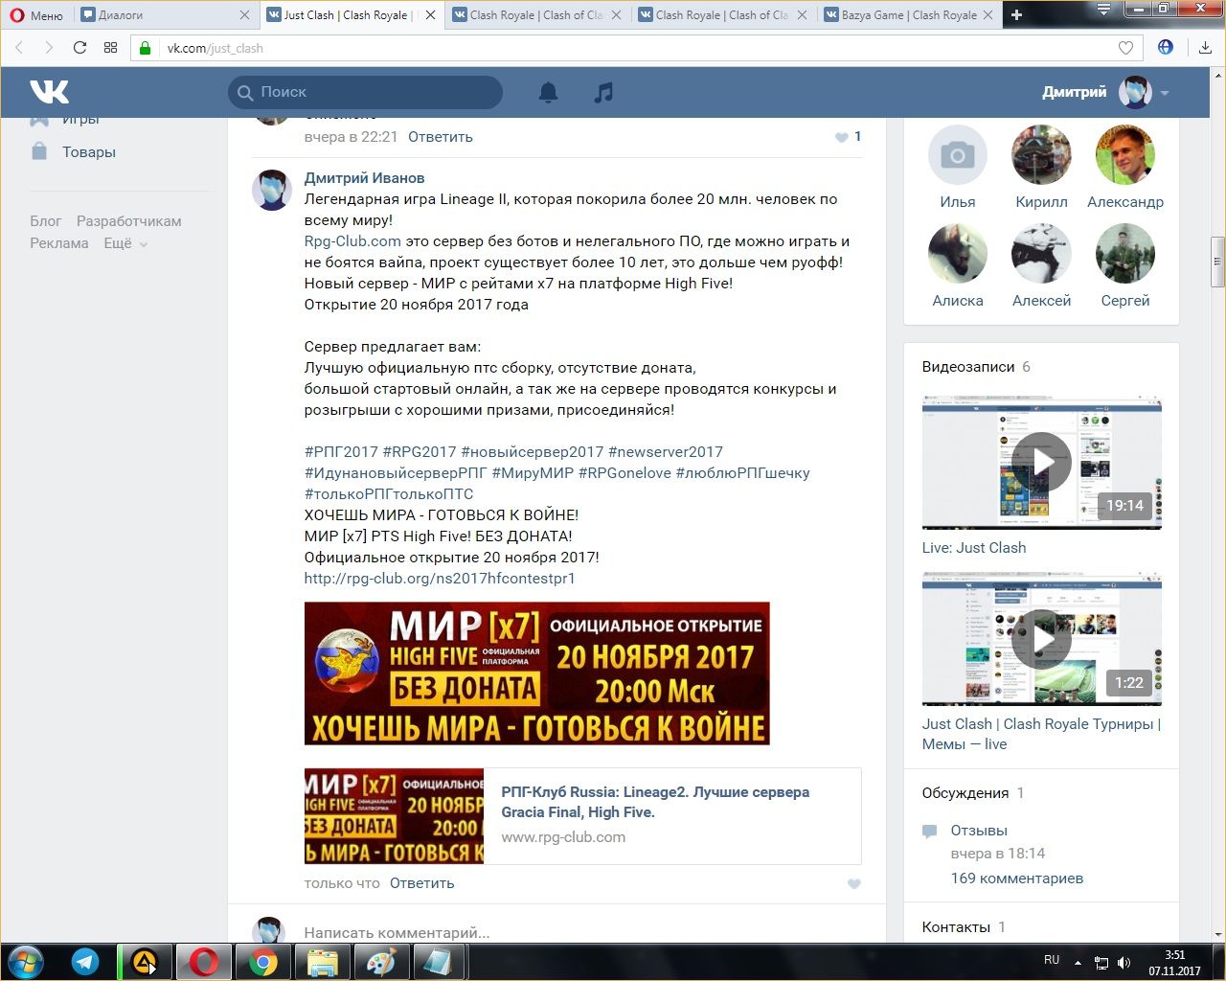
Task: Click Дмитрий Иванов's comment avatar
Action: pyautogui.click(x=271, y=190)
